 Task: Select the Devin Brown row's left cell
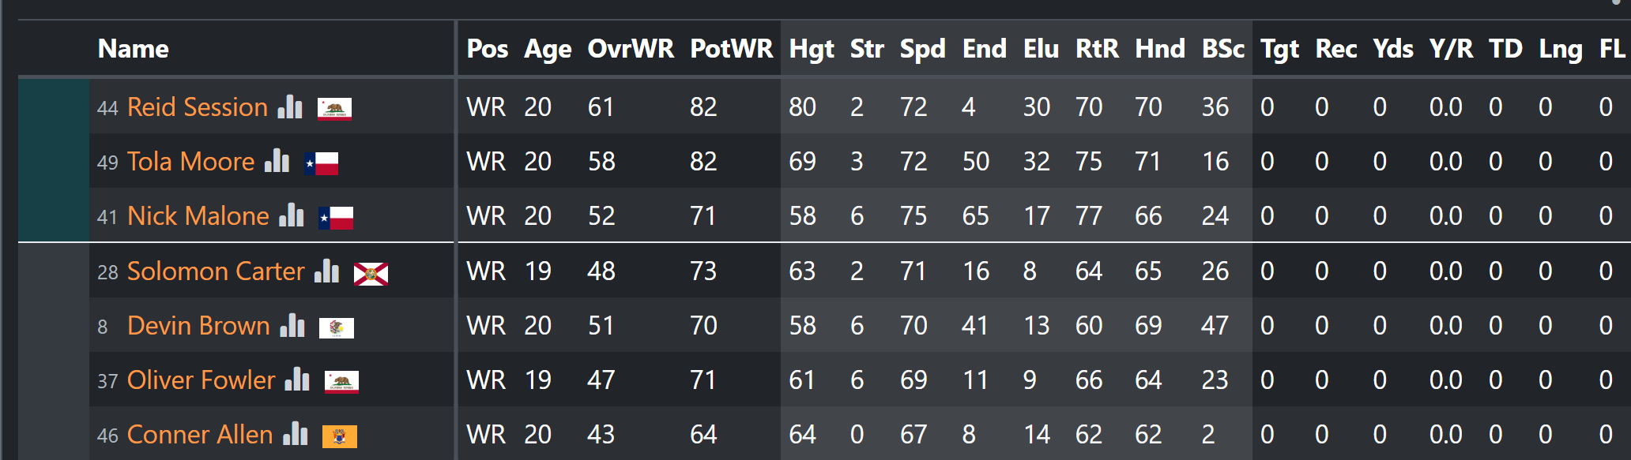54,325
